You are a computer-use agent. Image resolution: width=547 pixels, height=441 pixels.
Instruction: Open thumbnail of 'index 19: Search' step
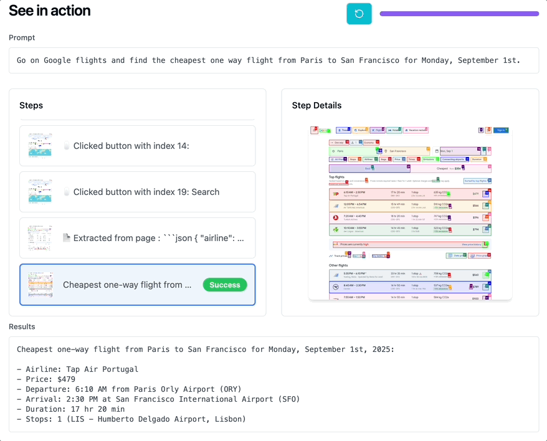point(40,192)
